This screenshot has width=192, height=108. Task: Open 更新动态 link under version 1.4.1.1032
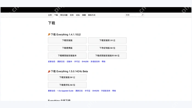click(52, 62)
